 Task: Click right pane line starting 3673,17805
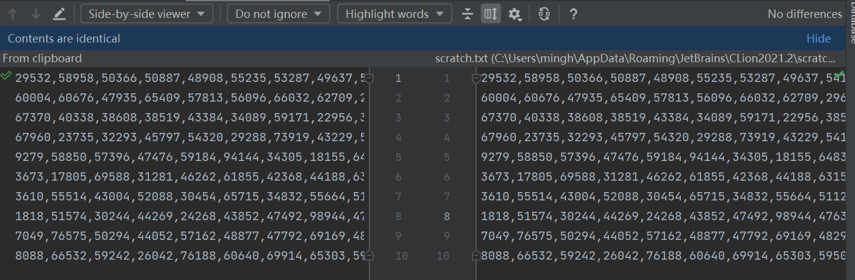(x=663, y=177)
